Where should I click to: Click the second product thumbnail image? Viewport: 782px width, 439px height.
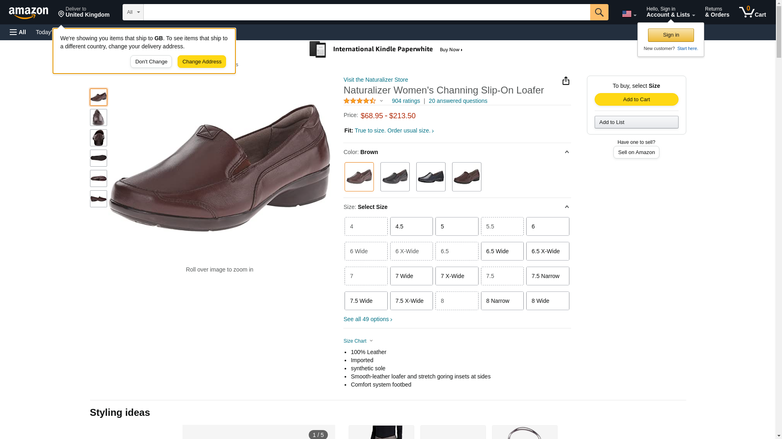tap(99, 117)
